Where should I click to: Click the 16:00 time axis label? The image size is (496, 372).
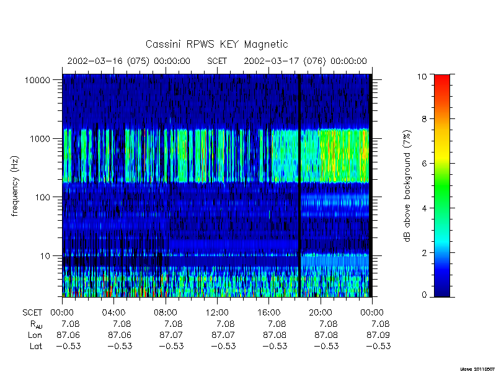tap(268, 313)
